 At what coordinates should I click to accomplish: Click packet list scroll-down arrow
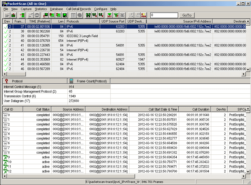click(x=248, y=70)
